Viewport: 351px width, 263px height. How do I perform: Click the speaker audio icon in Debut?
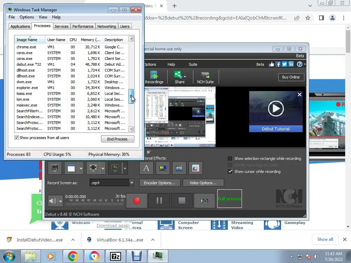52,201
